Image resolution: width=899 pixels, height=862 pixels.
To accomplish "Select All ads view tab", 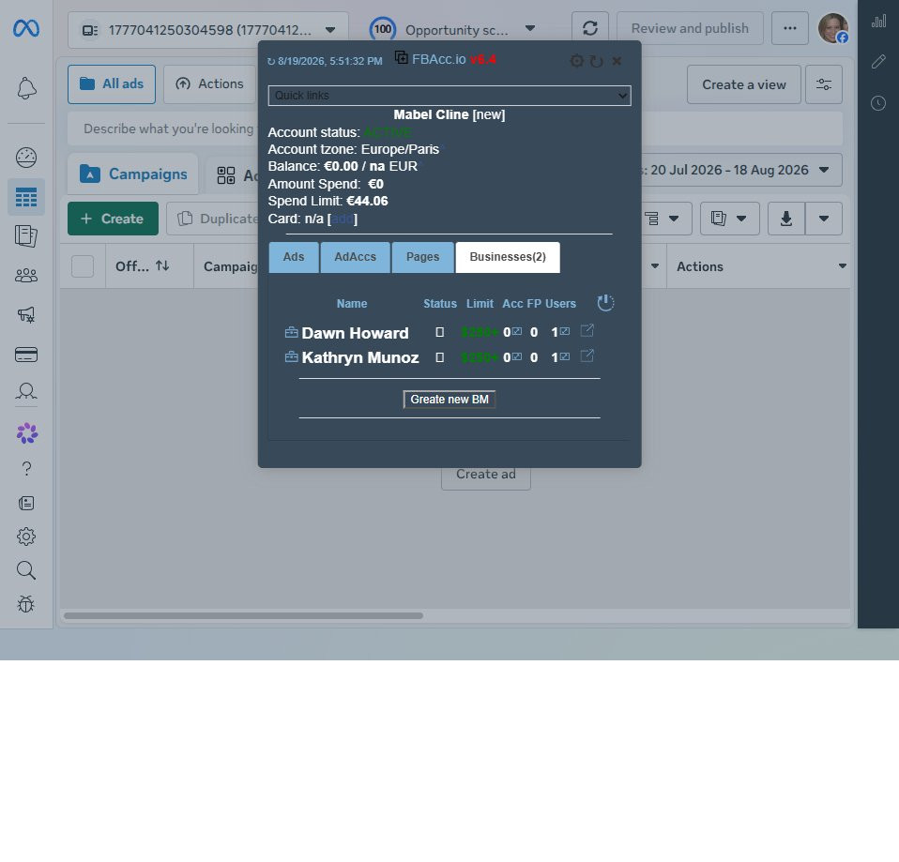I will coord(112,84).
